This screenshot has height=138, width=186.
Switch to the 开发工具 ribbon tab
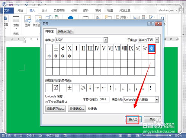click(125, 10)
